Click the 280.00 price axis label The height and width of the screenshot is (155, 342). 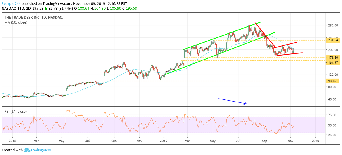(x=333, y=25)
